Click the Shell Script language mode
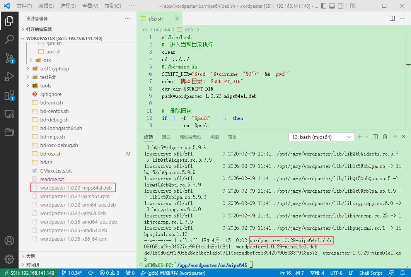The width and height of the screenshot is (411, 277). 370,273
